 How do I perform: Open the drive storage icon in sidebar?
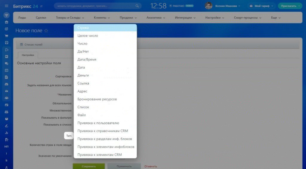[7, 84]
